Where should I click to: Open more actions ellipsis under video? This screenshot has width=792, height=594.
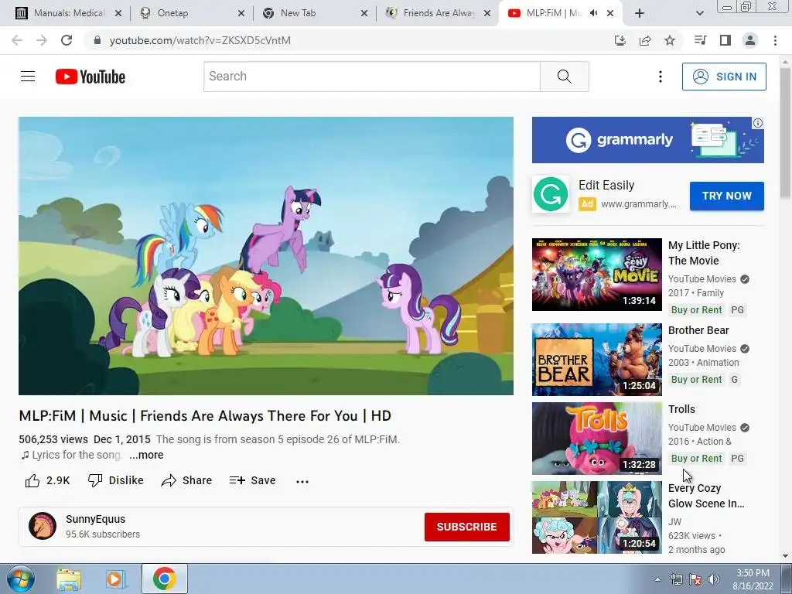302,481
